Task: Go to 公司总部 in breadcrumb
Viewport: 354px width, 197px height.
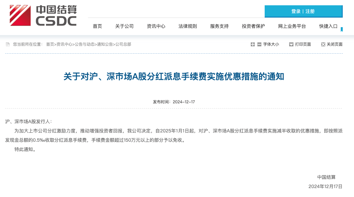Action: (x=123, y=44)
